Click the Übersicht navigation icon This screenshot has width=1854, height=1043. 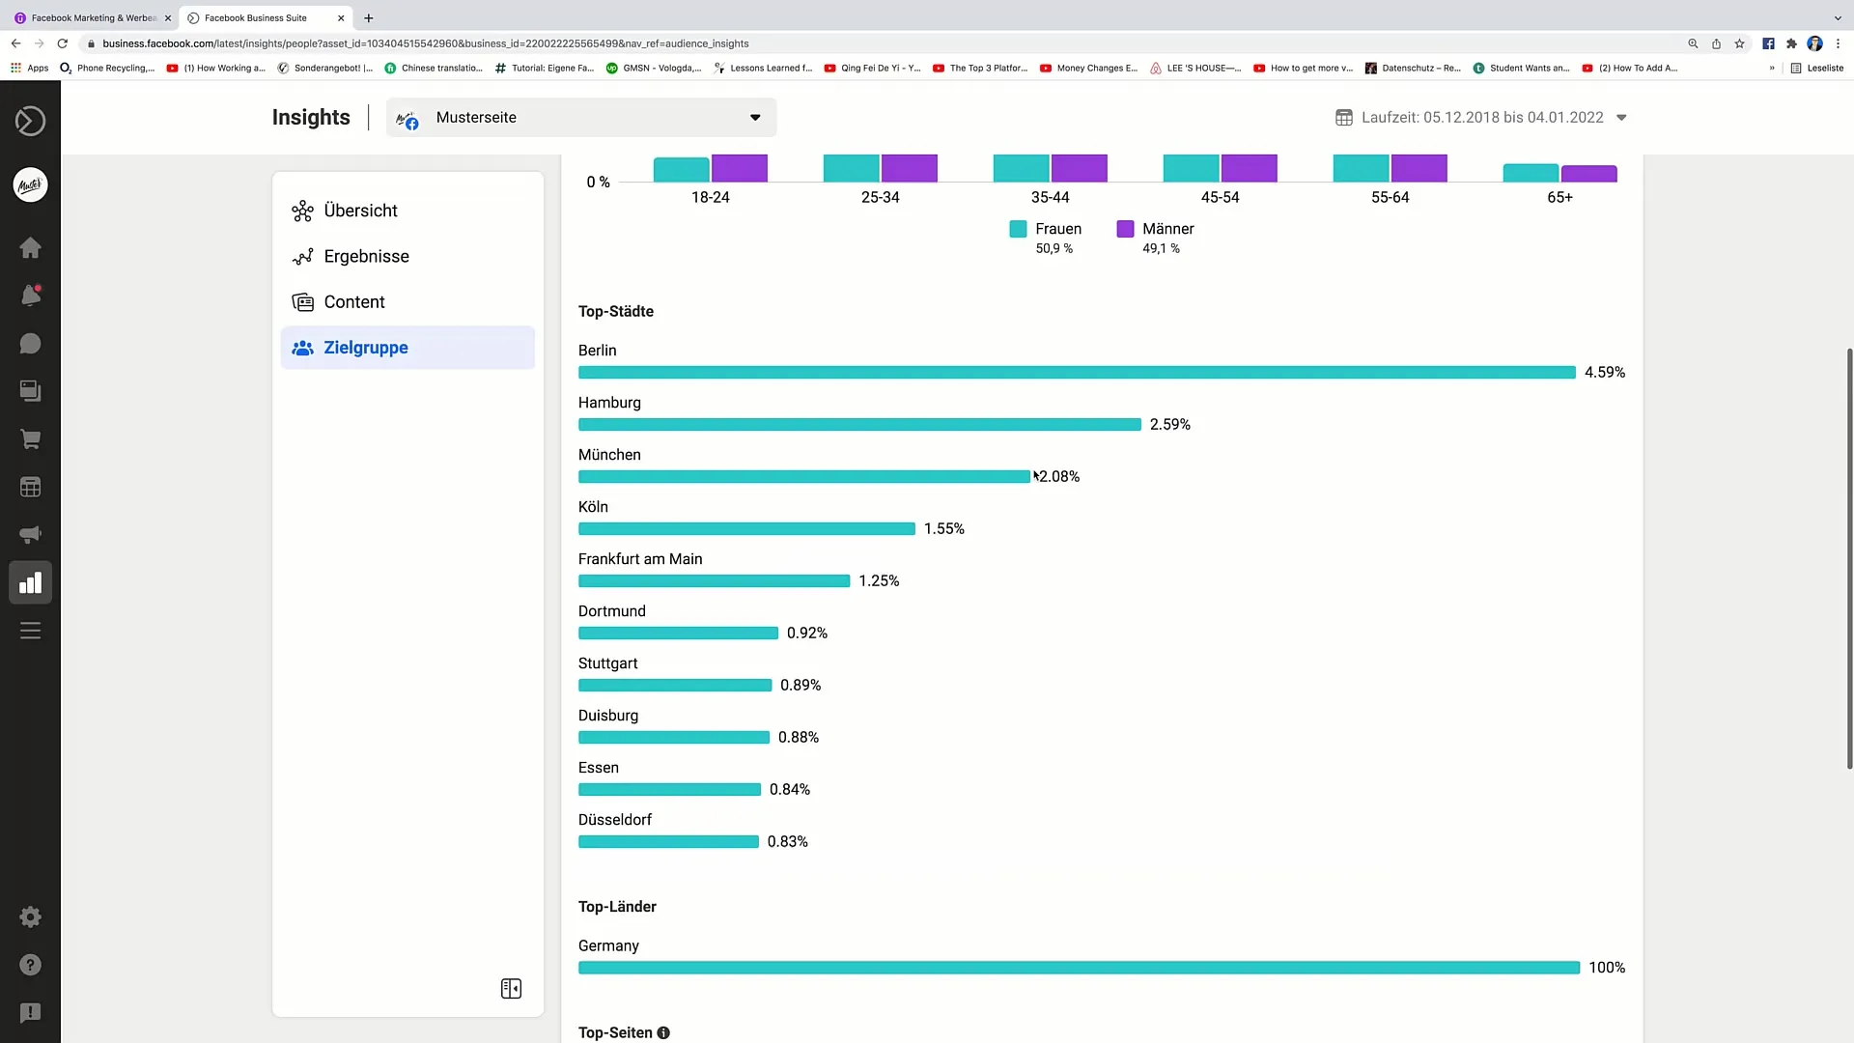[303, 211]
